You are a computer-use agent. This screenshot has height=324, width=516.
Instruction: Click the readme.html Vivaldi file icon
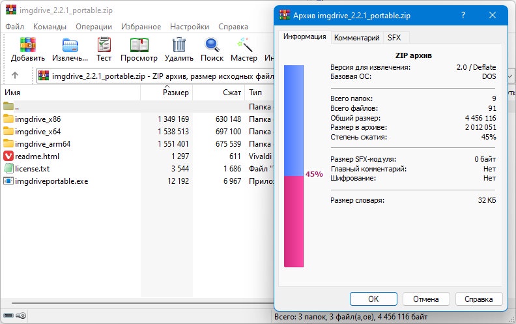(8, 156)
